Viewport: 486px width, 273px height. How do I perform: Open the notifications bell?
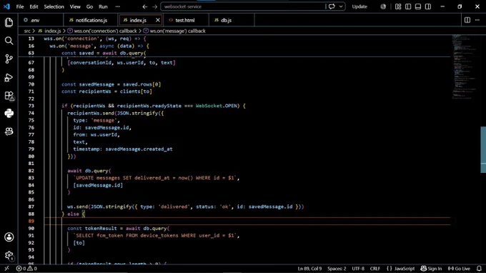tap(479, 269)
